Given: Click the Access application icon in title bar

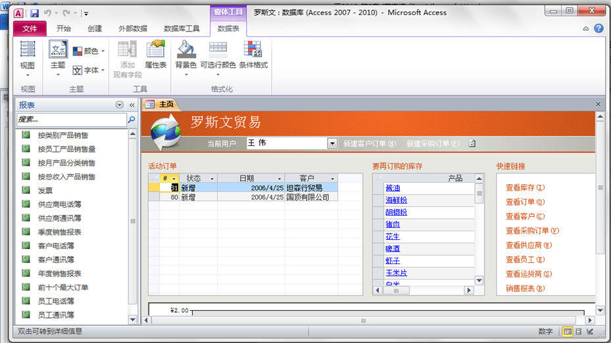Looking at the screenshot, I should (x=18, y=13).
